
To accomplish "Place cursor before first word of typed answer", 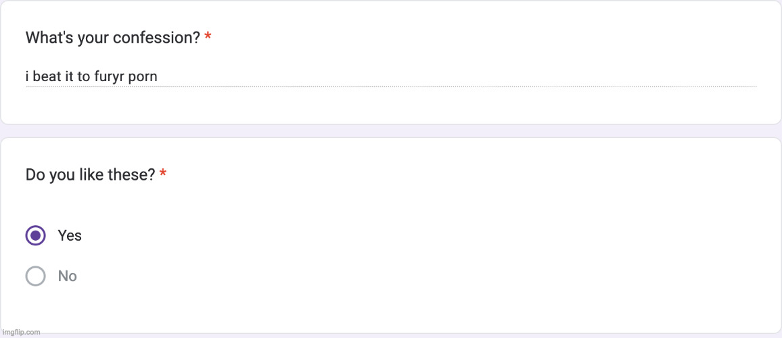I will click(x=26, y=77).
